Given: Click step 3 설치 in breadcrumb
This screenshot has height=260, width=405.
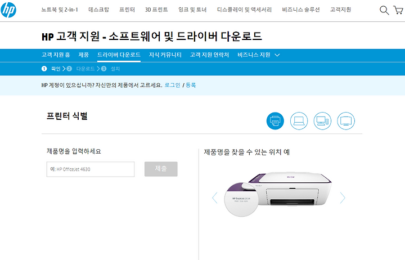Looking at the screenshot, I should click(111, 69).
